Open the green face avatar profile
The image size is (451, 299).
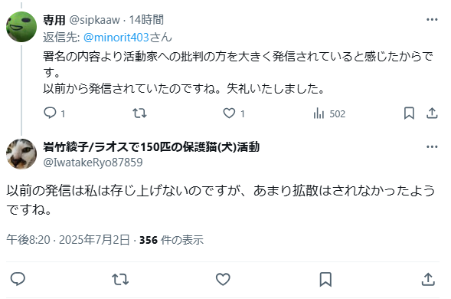tap(21, 27)
